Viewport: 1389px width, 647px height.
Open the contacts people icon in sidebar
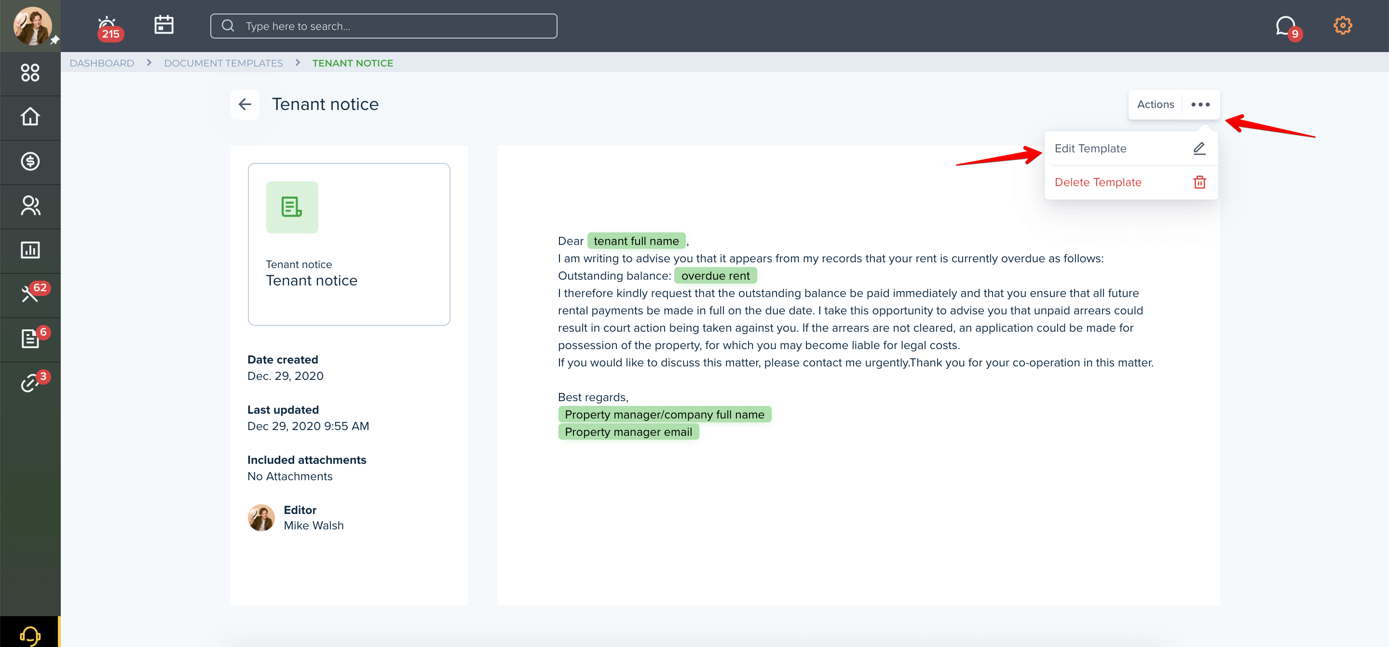coord(30,205)
